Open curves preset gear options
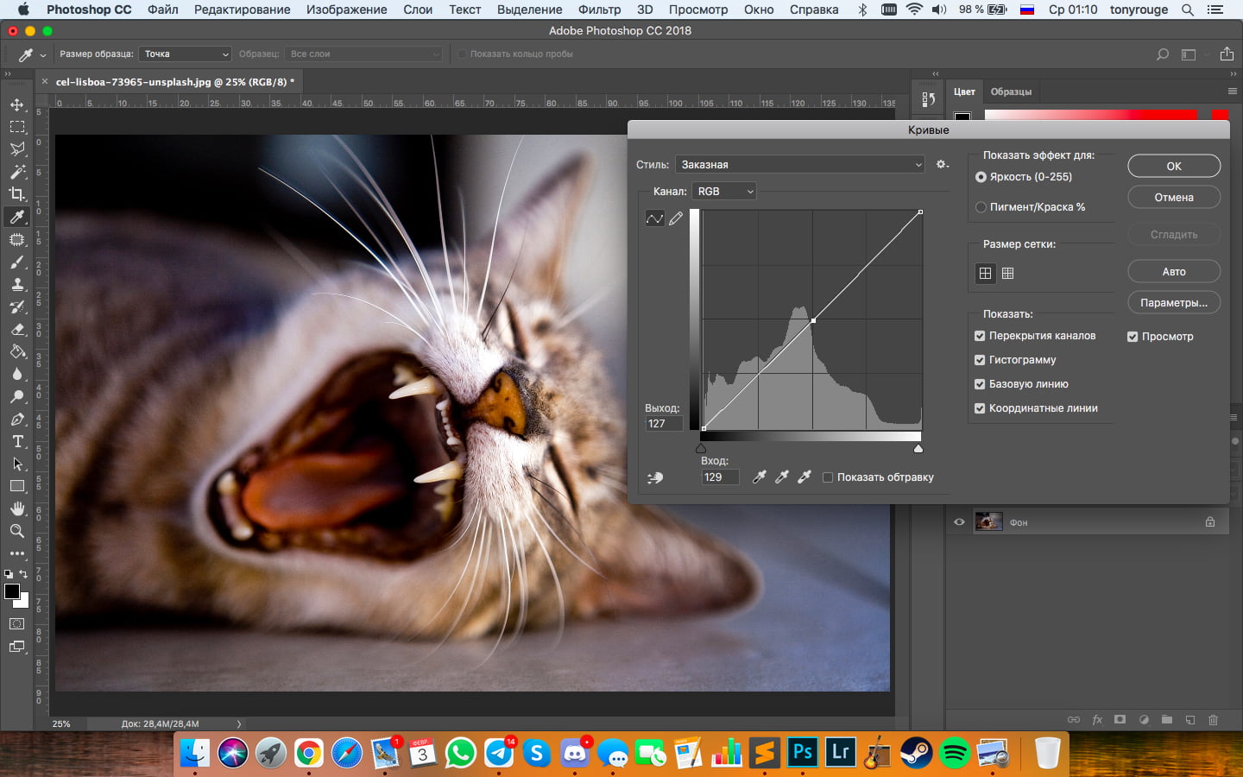 943,164
